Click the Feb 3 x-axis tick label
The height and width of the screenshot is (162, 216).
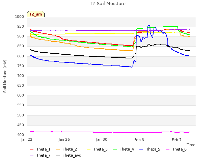pyautogui.click(x=139, y=140)
